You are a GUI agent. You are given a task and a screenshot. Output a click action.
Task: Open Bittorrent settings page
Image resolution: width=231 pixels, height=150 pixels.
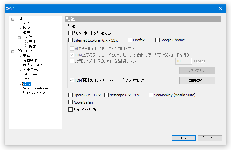(31, 74)
